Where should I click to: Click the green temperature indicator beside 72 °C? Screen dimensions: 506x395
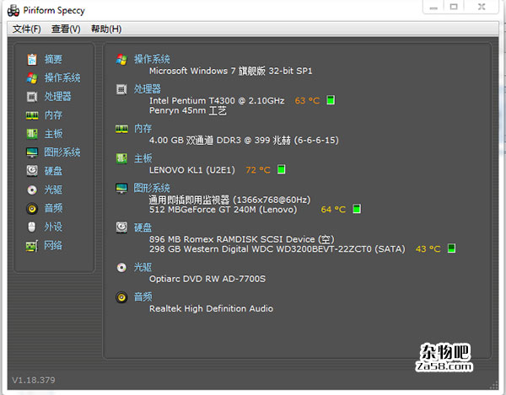(282, 169)
